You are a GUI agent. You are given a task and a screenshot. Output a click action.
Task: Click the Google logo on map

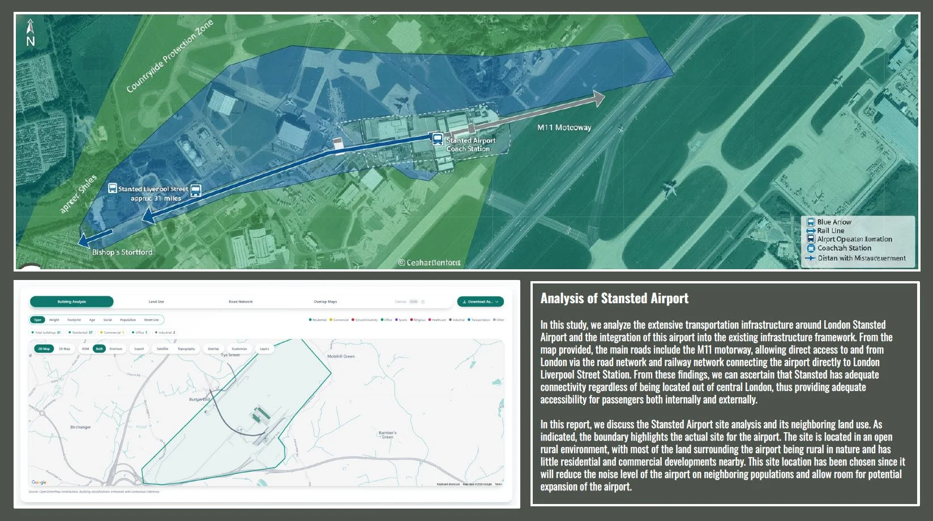pyautogui.click(x=39, y=482)
